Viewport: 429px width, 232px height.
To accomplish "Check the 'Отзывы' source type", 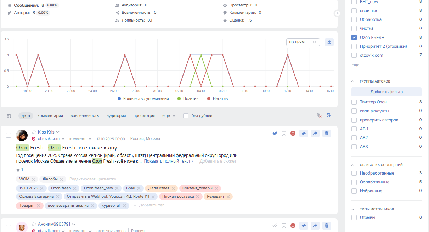I will [354, 217].
